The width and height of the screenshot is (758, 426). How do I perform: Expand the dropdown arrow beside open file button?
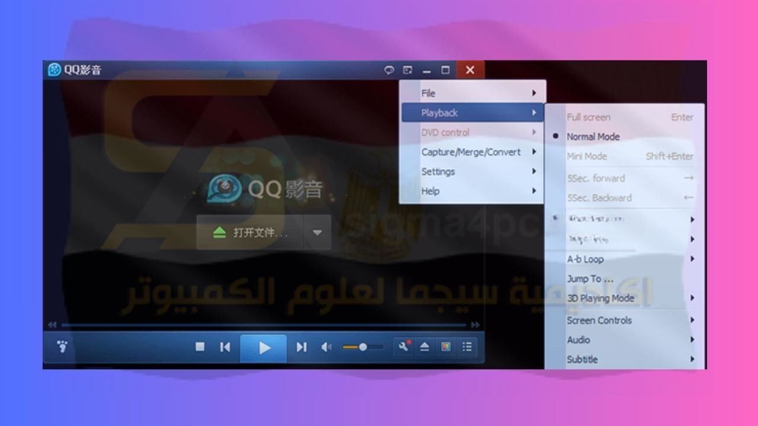[317, 233]
